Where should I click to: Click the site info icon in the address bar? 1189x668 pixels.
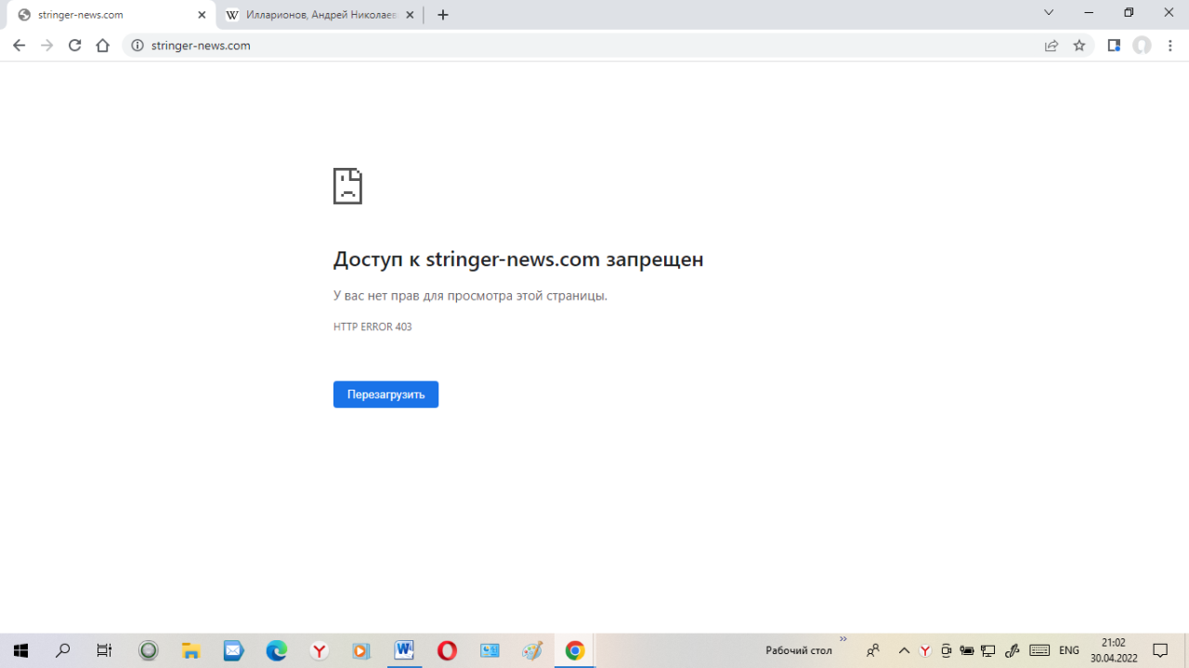click(137, 45)
